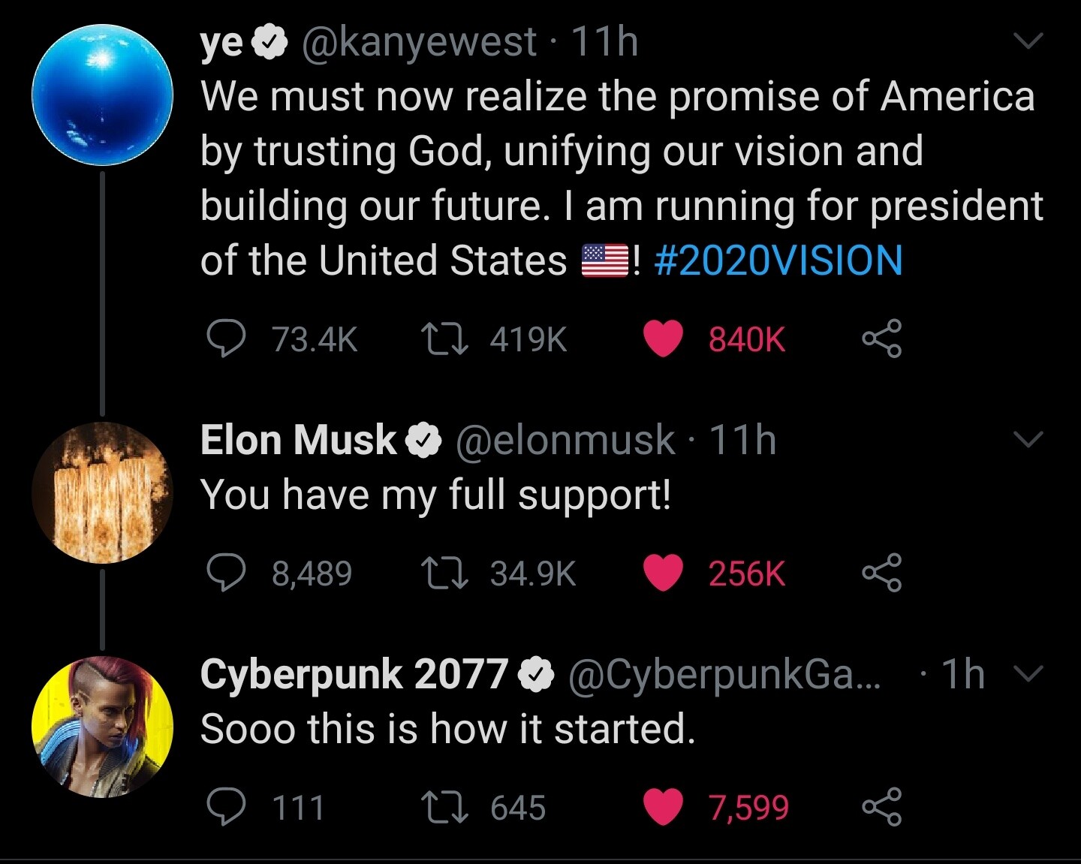Reply to Cyberpunk 2077's tweet

pos(226,808)
